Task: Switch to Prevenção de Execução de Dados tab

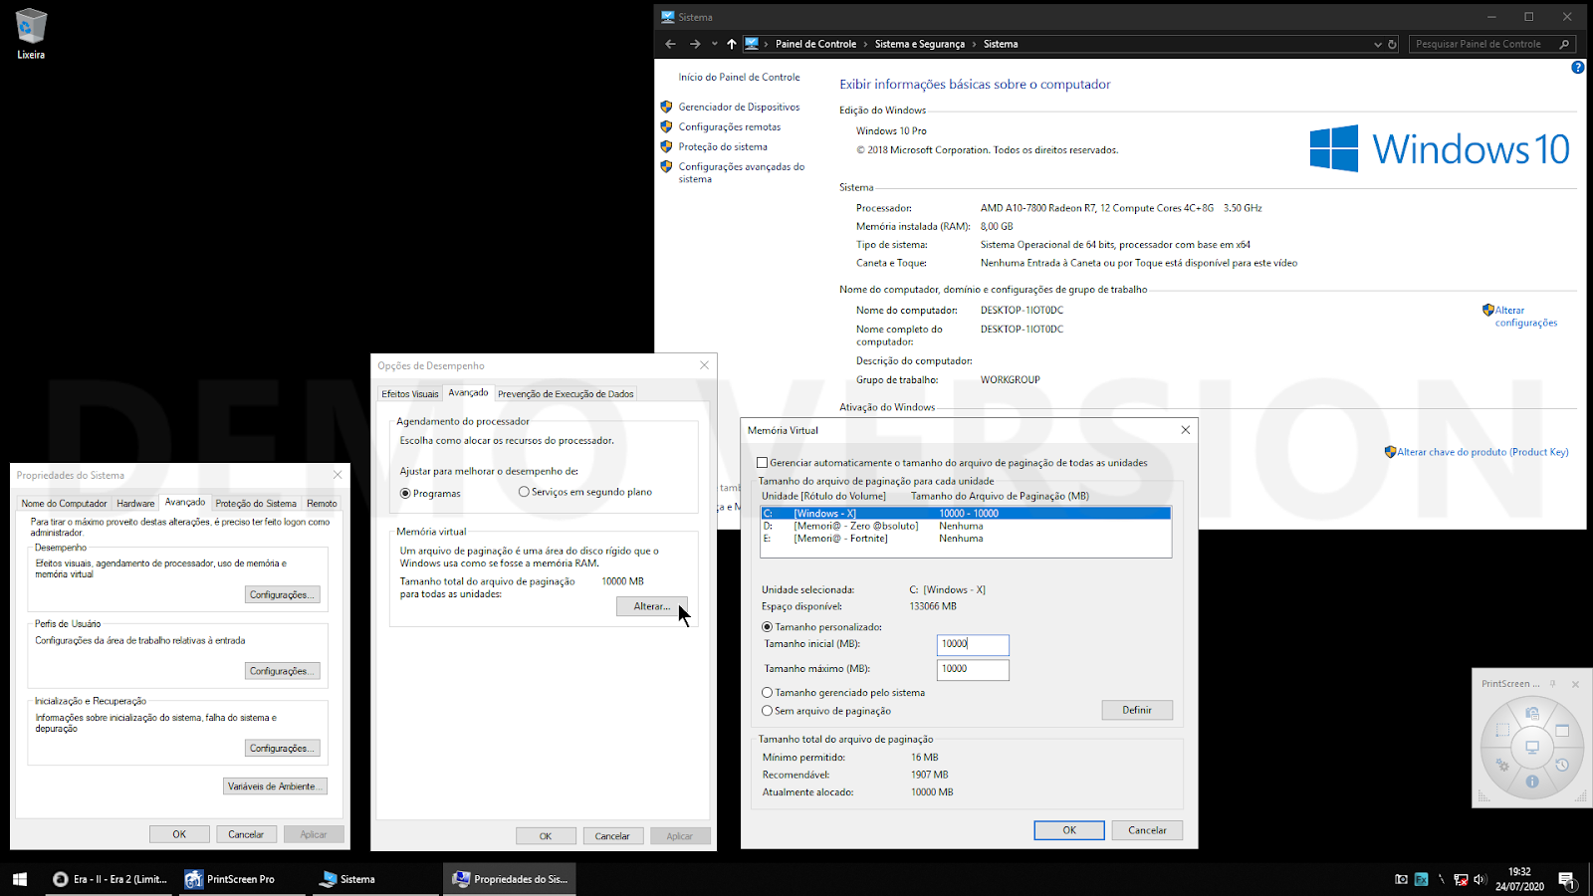Action: pos(566,394)
